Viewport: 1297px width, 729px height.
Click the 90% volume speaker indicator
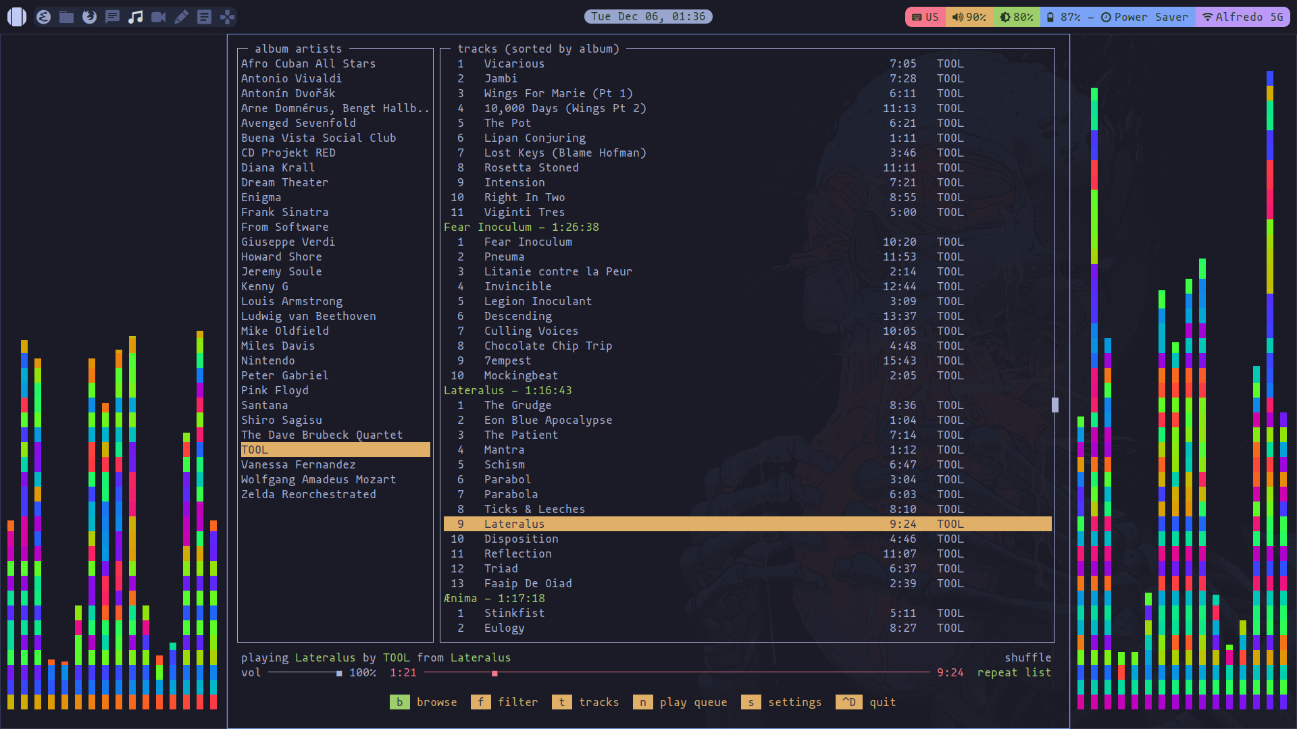pyautogui.click(x=969, y=17)
